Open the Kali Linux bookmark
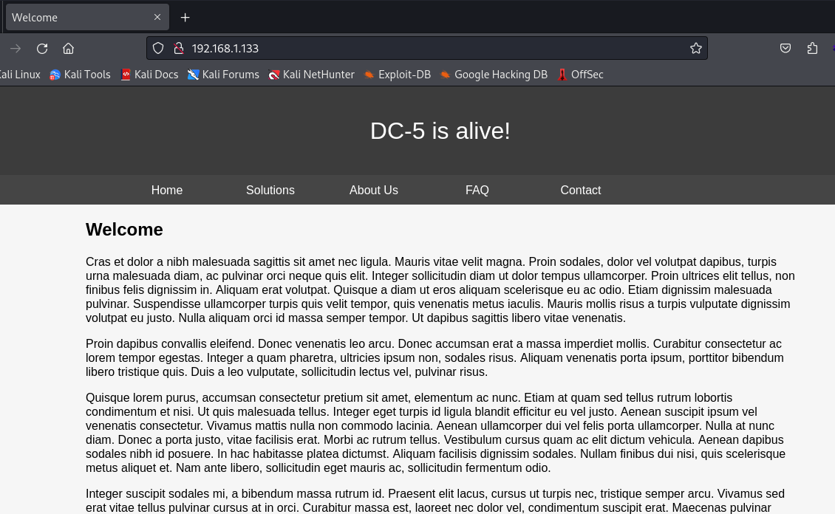 (x=20, y=75)
